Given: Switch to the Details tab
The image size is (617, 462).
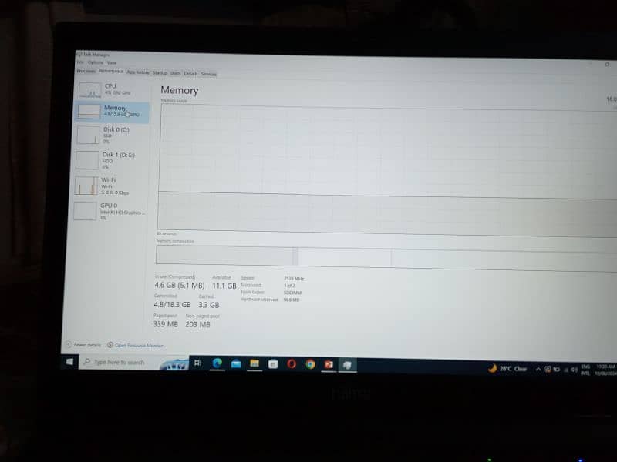Looking at the screenshot, I should click(190, 73).
